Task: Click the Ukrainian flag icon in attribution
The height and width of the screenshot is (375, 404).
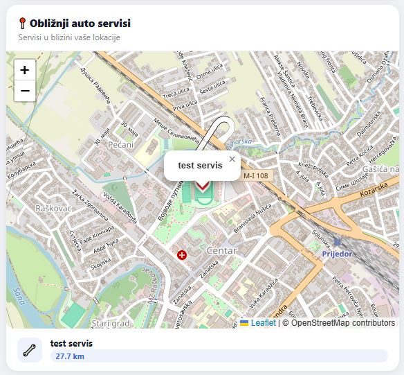Action: point(244,323)
